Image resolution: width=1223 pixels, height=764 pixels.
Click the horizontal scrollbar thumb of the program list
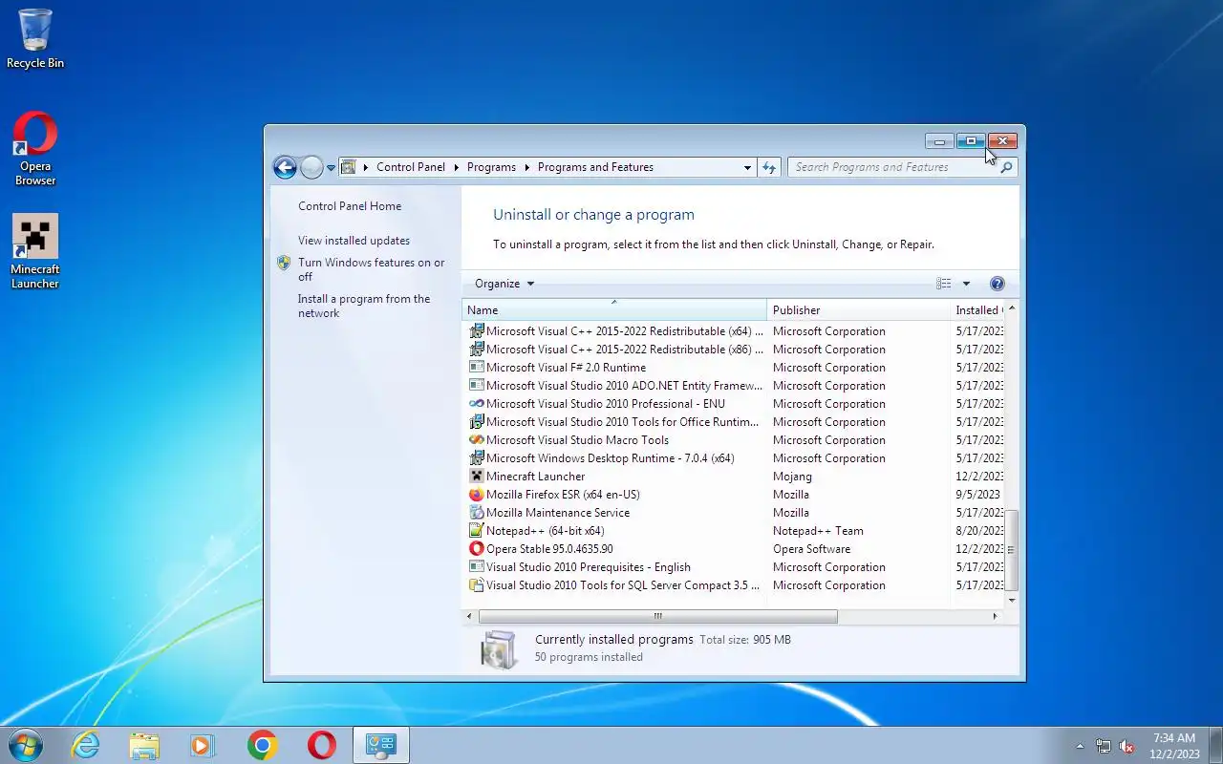(x=657, y=617)
